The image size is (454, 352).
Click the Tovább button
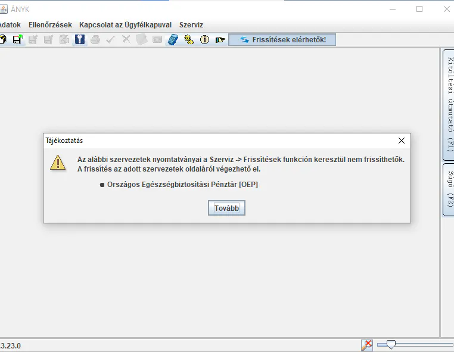click(226, 208)
